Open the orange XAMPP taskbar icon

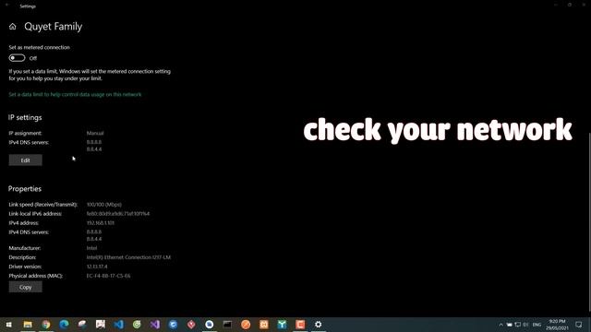point(264,325)
